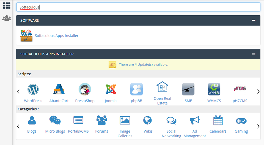This screenshot has width=264, height=145.
Task: Open the Blogs category icon
Action: (32, 120)
